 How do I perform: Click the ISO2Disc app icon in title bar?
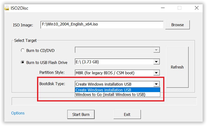click(7, 8)
